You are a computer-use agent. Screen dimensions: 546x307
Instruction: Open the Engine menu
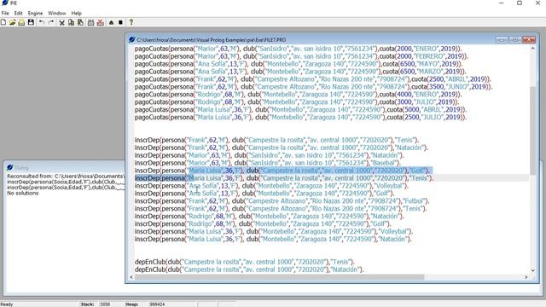(x=35, y=14)
